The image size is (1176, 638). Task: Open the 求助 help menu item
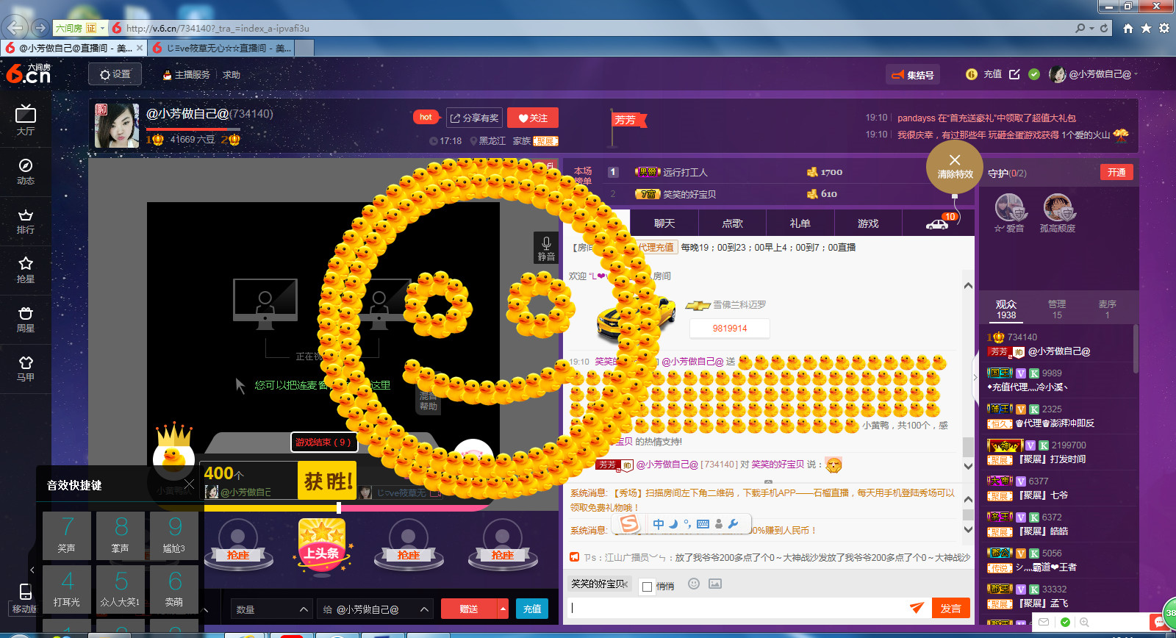coord(232,75)
